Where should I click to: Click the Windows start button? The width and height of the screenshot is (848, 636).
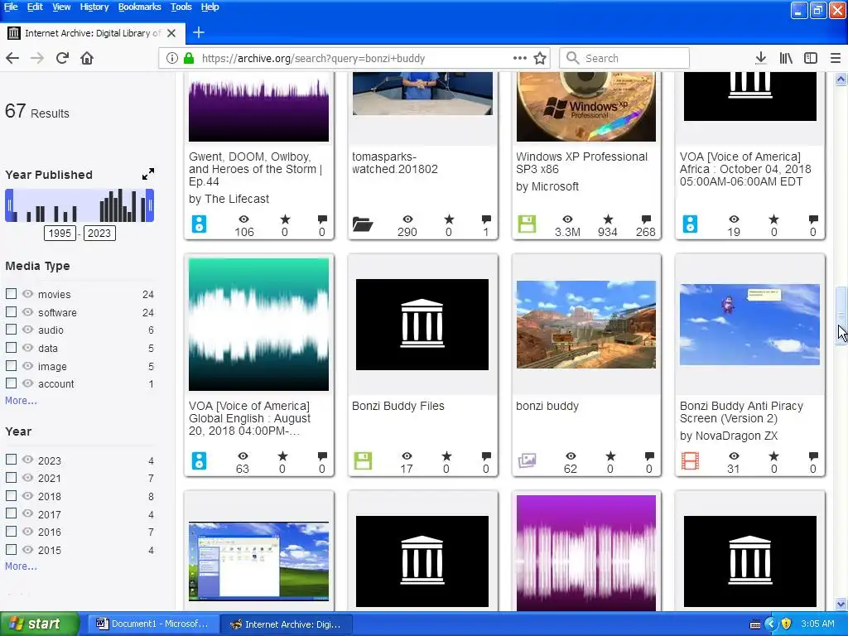tap(39, 624)
